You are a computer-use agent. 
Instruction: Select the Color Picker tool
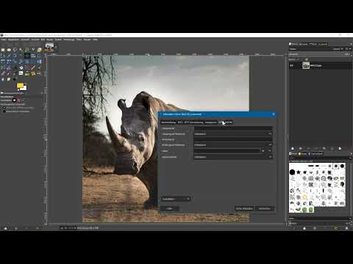[x=9, y=56]
